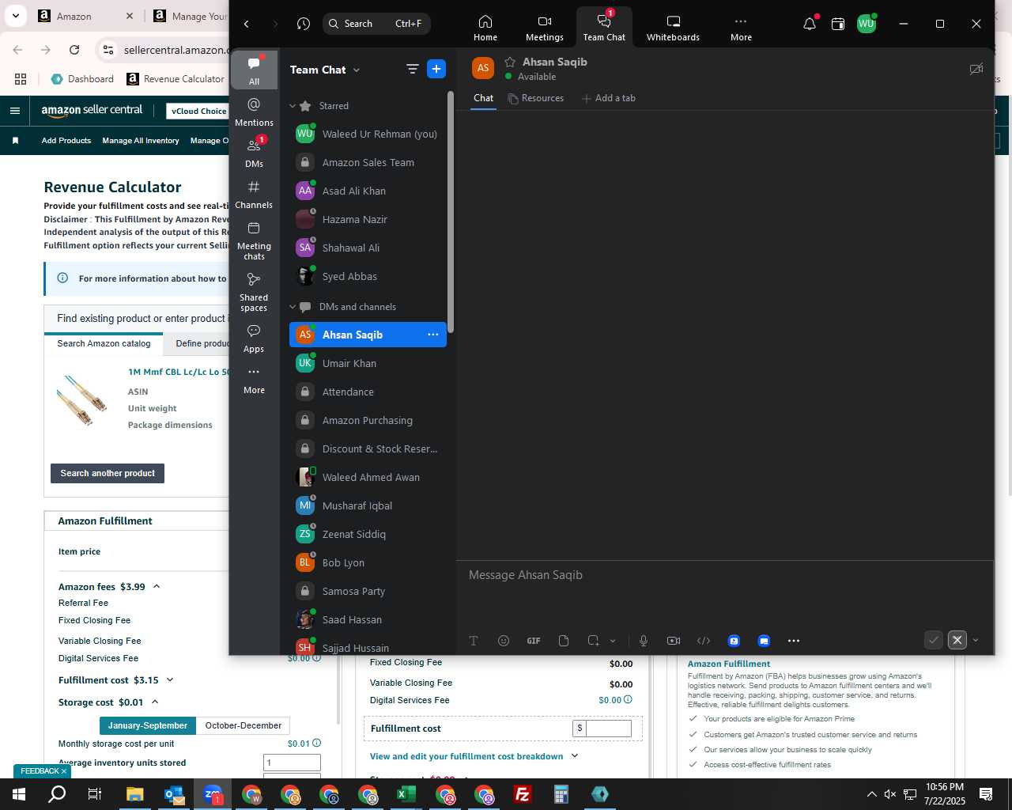Record an audio message with microphone
Image resolution: width=1012 pixels, height=810 pixels.
click(644, 641)
